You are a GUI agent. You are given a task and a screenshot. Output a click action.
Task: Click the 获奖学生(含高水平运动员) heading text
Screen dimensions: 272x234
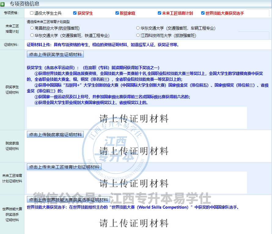tap(93, 68)
